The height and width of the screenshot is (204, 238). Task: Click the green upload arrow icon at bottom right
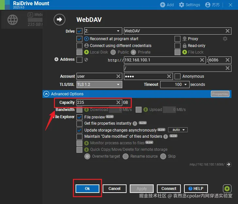(227, 189)
